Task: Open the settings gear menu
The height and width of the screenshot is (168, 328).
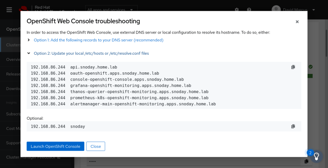Action: point(237,10)
